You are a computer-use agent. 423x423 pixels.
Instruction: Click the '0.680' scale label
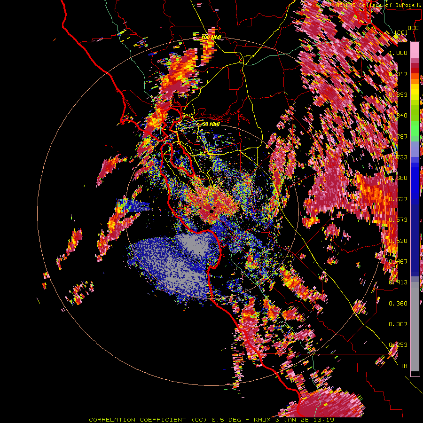click(398, 178)
